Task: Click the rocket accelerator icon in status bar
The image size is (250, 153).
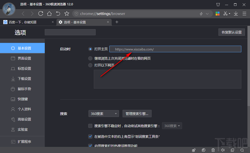Action: coord(194,150)
